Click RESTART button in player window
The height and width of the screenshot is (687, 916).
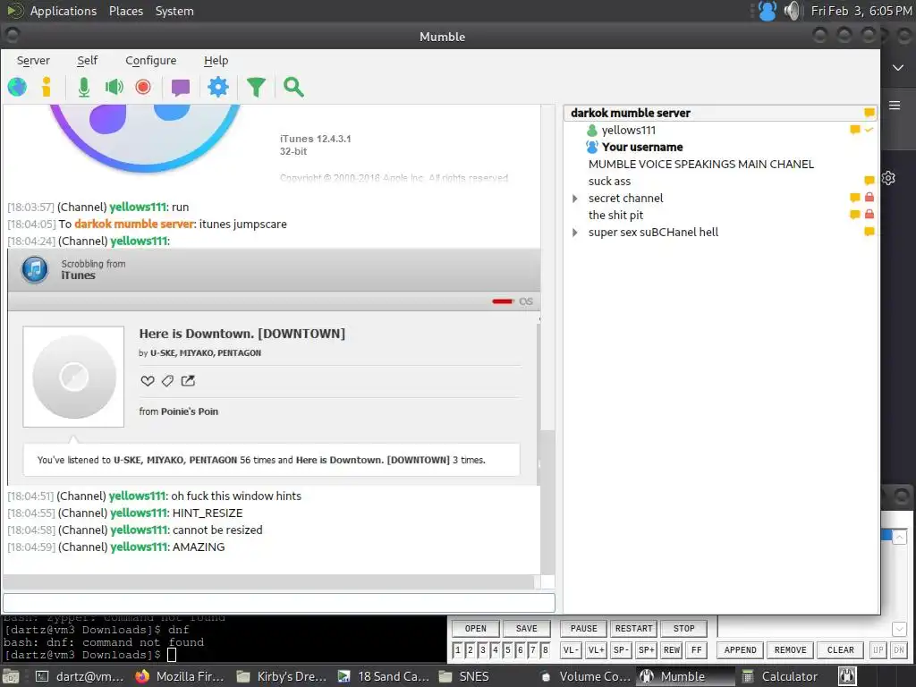pos(634,629)
